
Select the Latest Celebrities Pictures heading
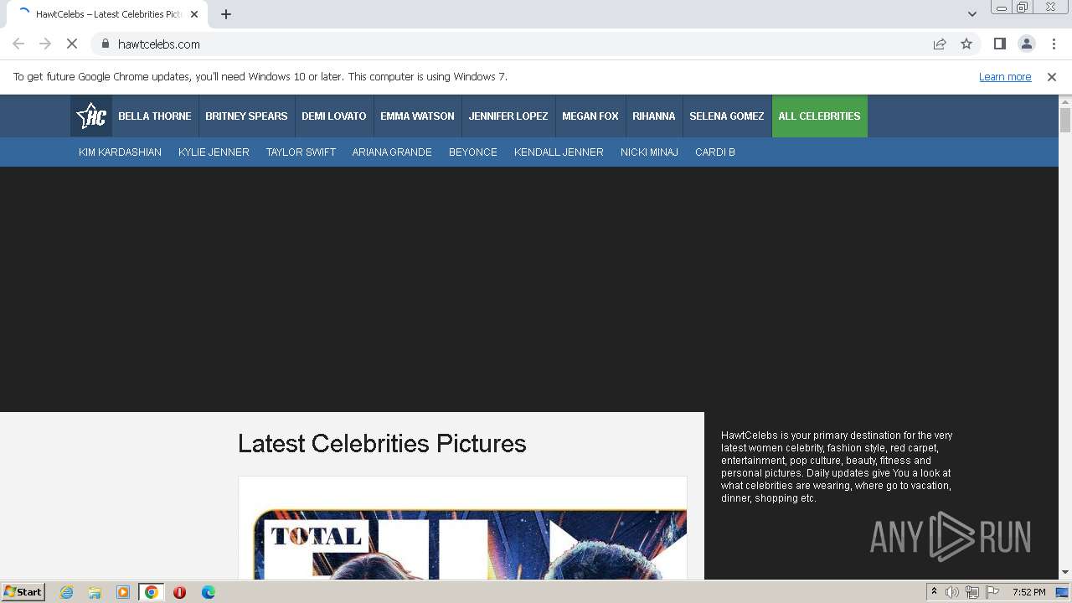pyautogui.click(x=382, y=443)
